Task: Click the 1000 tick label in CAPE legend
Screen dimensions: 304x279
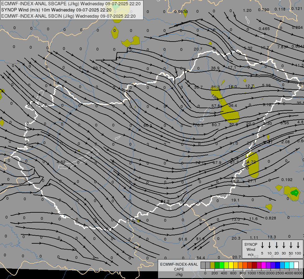Action: tap(252, 273)
